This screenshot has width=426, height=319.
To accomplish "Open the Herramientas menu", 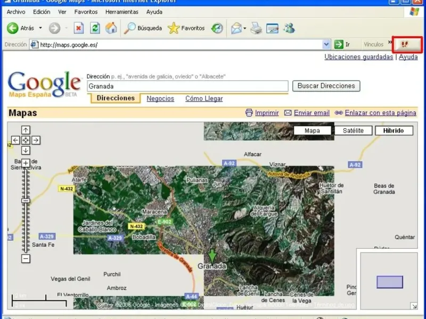I will tap(122, 12).
